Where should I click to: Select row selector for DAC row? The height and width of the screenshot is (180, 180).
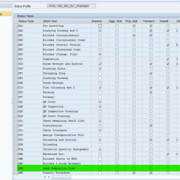(x=16, y=26)
